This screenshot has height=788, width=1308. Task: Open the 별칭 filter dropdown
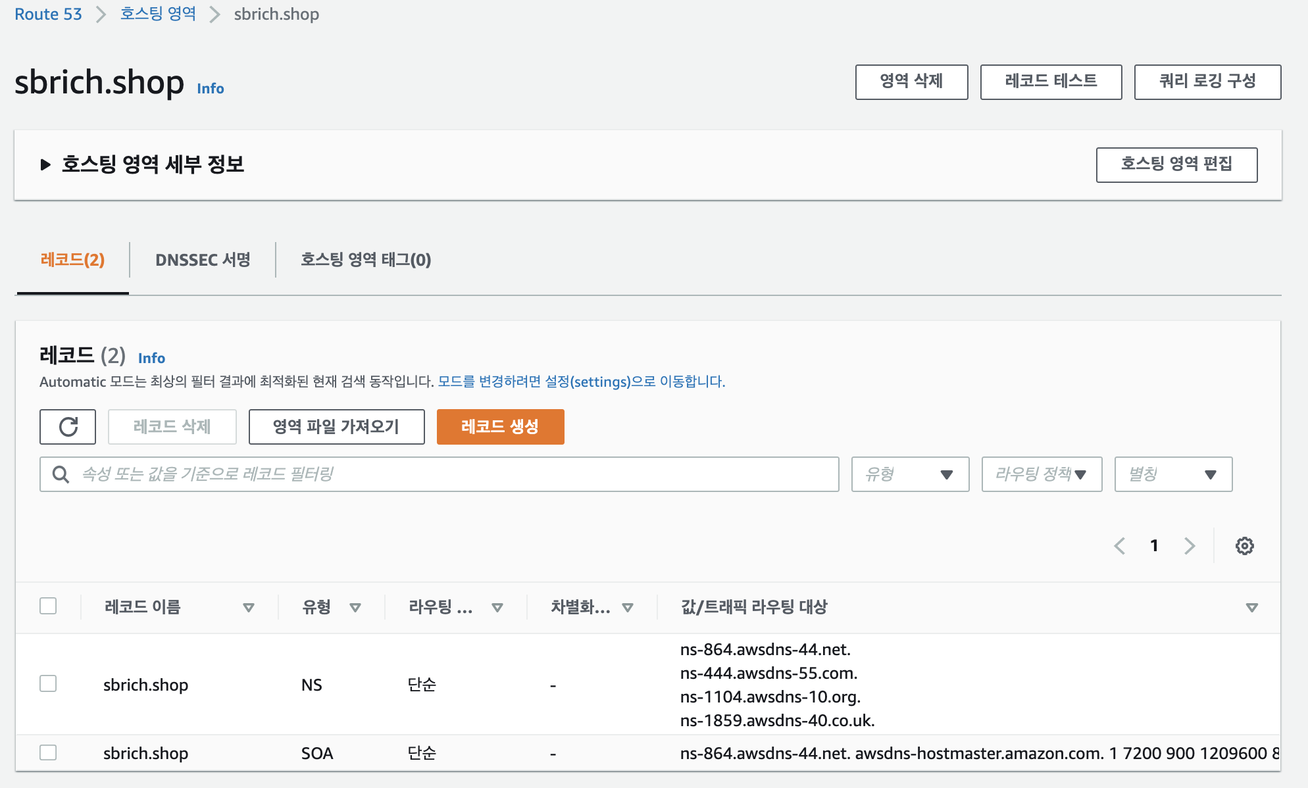[1173, 474]
